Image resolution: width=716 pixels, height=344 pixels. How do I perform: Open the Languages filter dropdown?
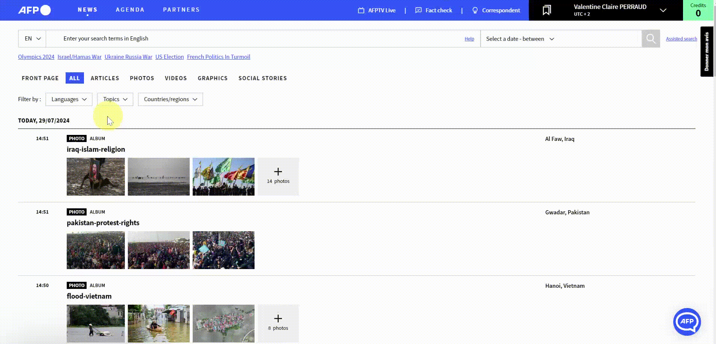pyautogui.click(x=69, y=99)
